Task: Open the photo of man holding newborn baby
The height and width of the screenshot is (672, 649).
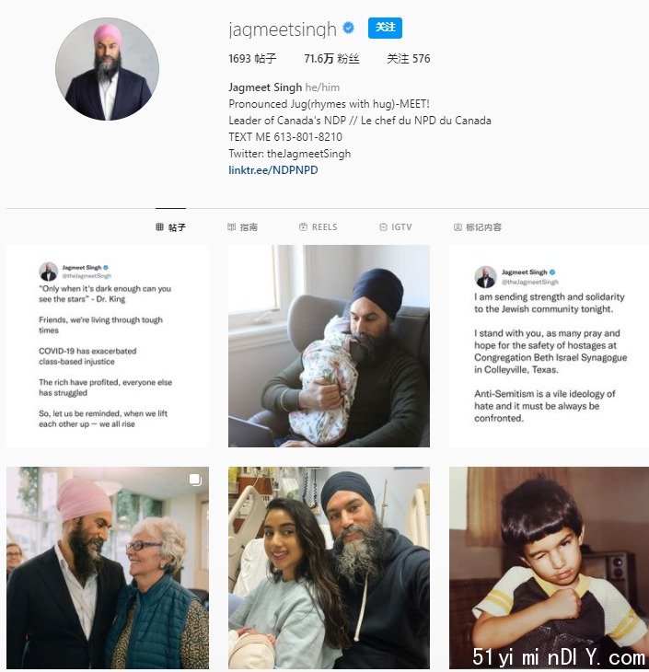Action: point(329,346)
